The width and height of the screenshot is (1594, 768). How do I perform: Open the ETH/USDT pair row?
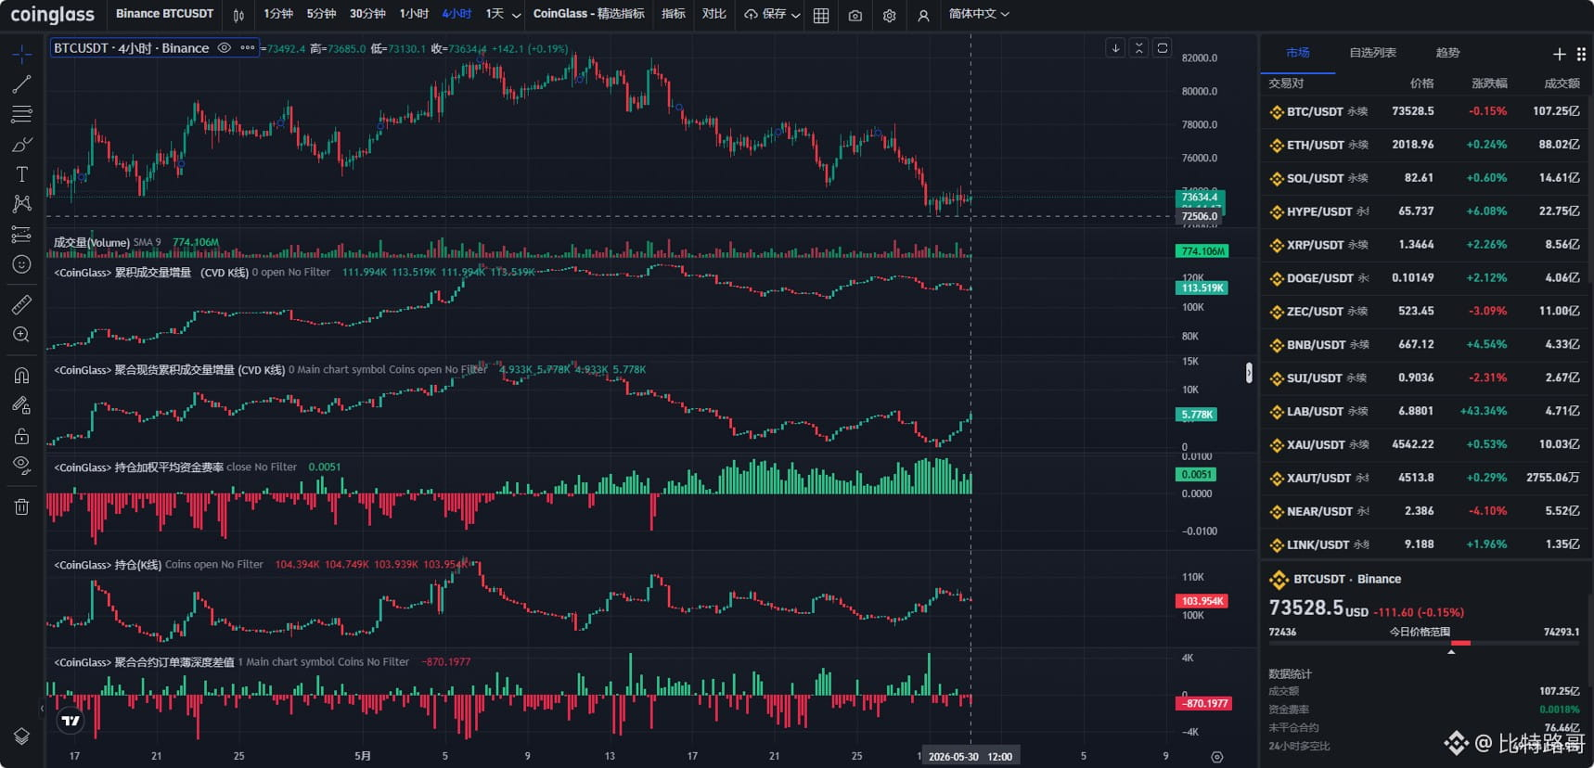(1425, 145)
